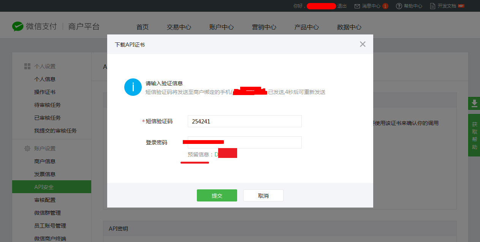The width and height of the screenshot is (480, 242).
Task: Click the red HOT badge next to 开发文档
Action: pyautogui.click(x=461, y=6)
